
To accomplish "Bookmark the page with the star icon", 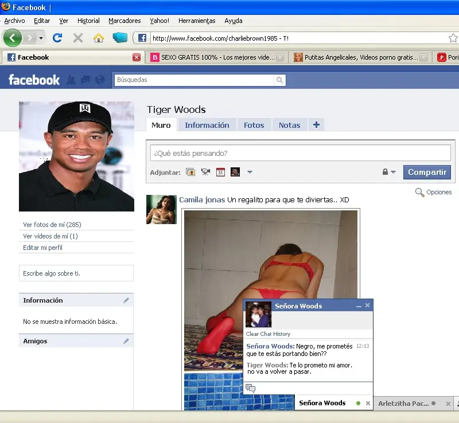I will pos(453,38).
